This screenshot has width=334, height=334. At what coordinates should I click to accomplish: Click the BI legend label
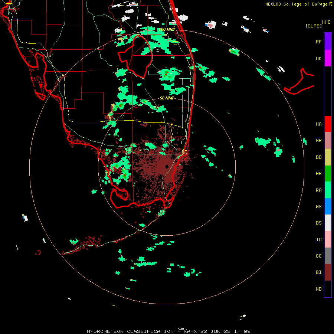[x=318, y=272]
